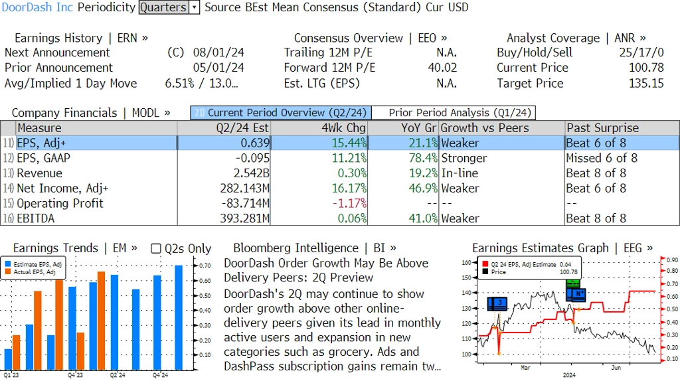Image resolution: width=680 pixels, height=381 pixels.
Task: Select the Net Income, Adj+ row
Action: click(x=340, y=189)
